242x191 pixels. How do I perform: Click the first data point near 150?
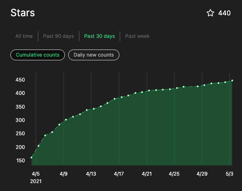point(32,157)
